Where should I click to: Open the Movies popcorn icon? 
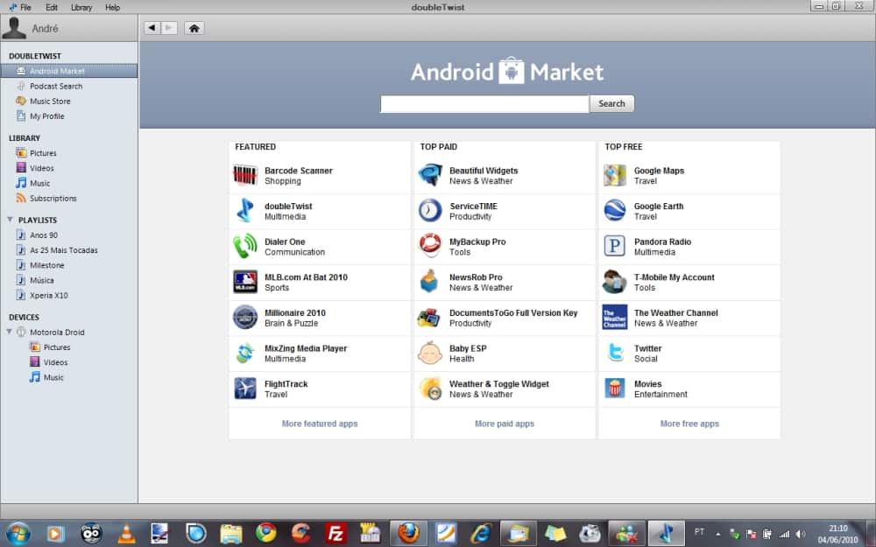[x=615, y=389]
